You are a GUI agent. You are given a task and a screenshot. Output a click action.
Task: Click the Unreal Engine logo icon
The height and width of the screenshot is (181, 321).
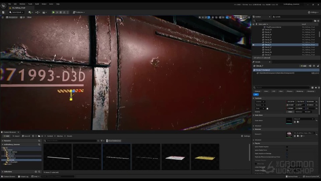4,6
